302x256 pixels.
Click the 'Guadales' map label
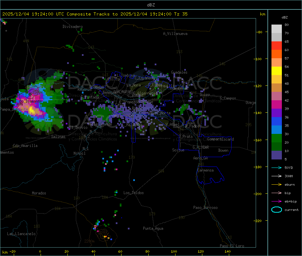tap(179, 72)
